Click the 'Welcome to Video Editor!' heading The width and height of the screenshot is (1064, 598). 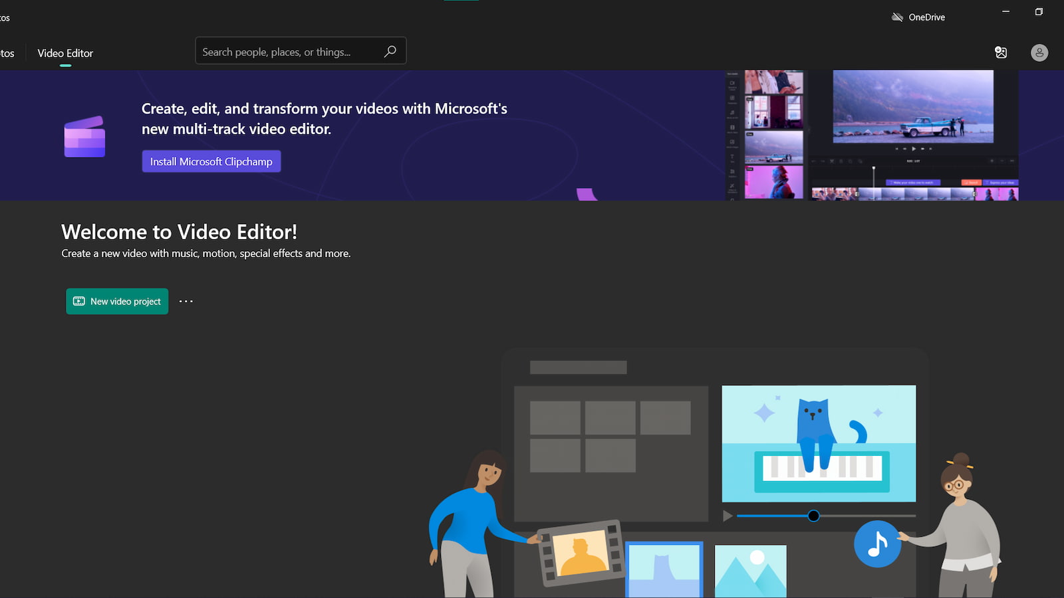pyautogui.click(x=179, y=232)
